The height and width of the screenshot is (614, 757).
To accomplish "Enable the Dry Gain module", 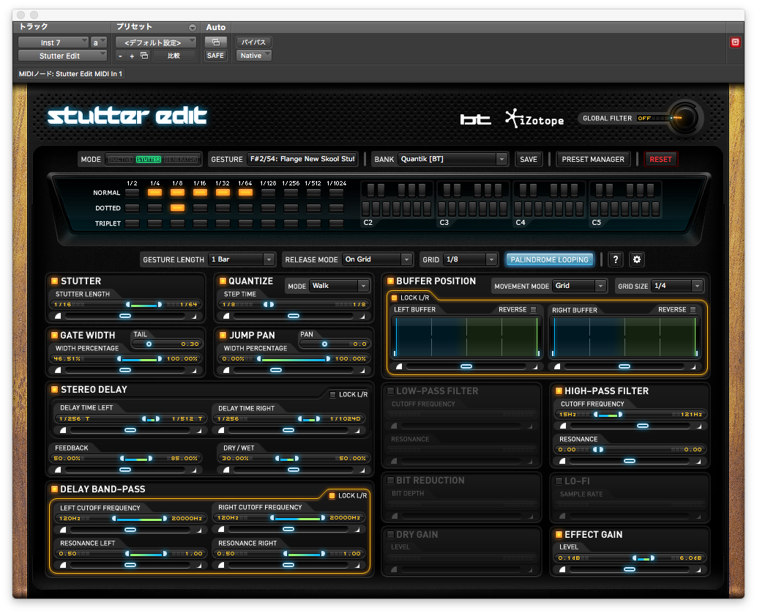I will pyautogui.click(x=390, y=534).
